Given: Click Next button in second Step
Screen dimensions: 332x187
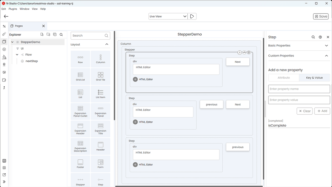Looking at the screenshot, I should [238, 104].
